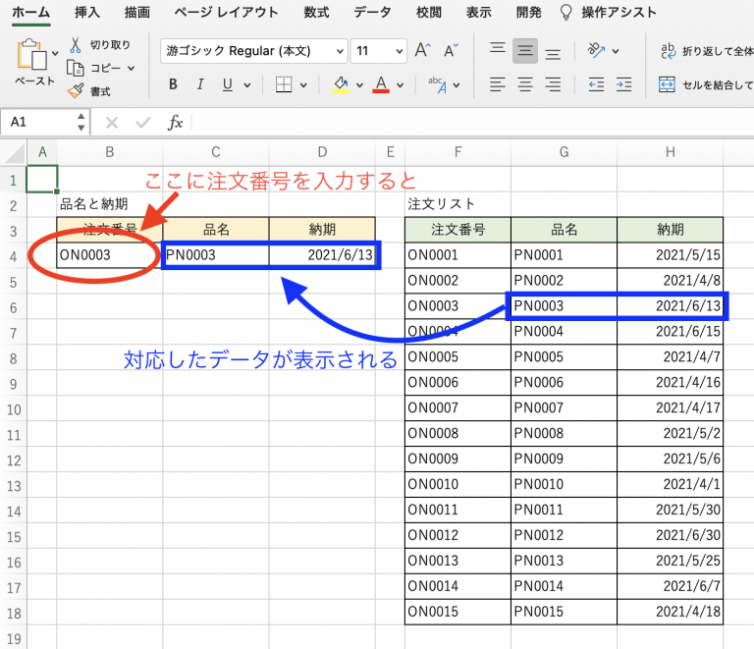Screen dimensions: 754x649
Task: Open the 描画 tab
Action: coord(137,13)
